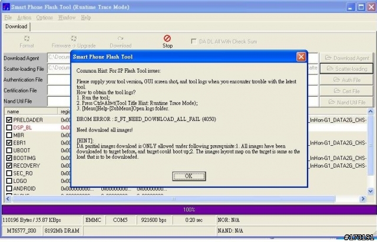Click the list scroll up arrow
This screenshot has height=242, width=377.
pyautogui.click(x=371, y=111)
